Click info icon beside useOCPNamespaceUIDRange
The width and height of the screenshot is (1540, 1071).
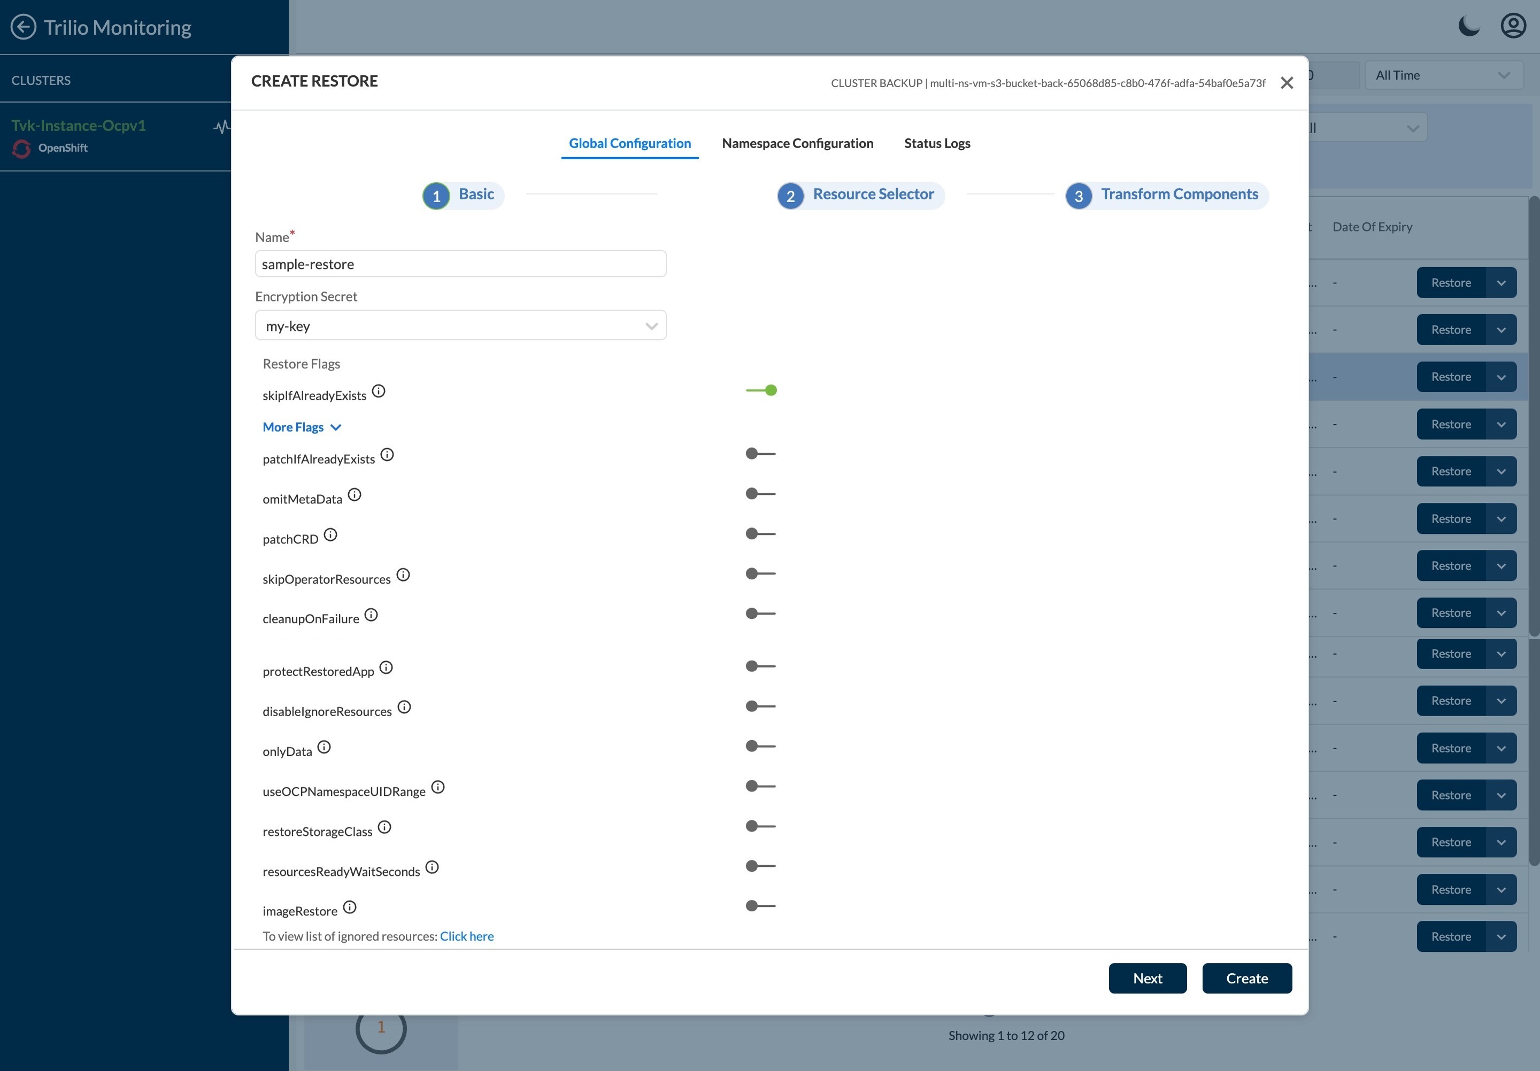point(437,787)
